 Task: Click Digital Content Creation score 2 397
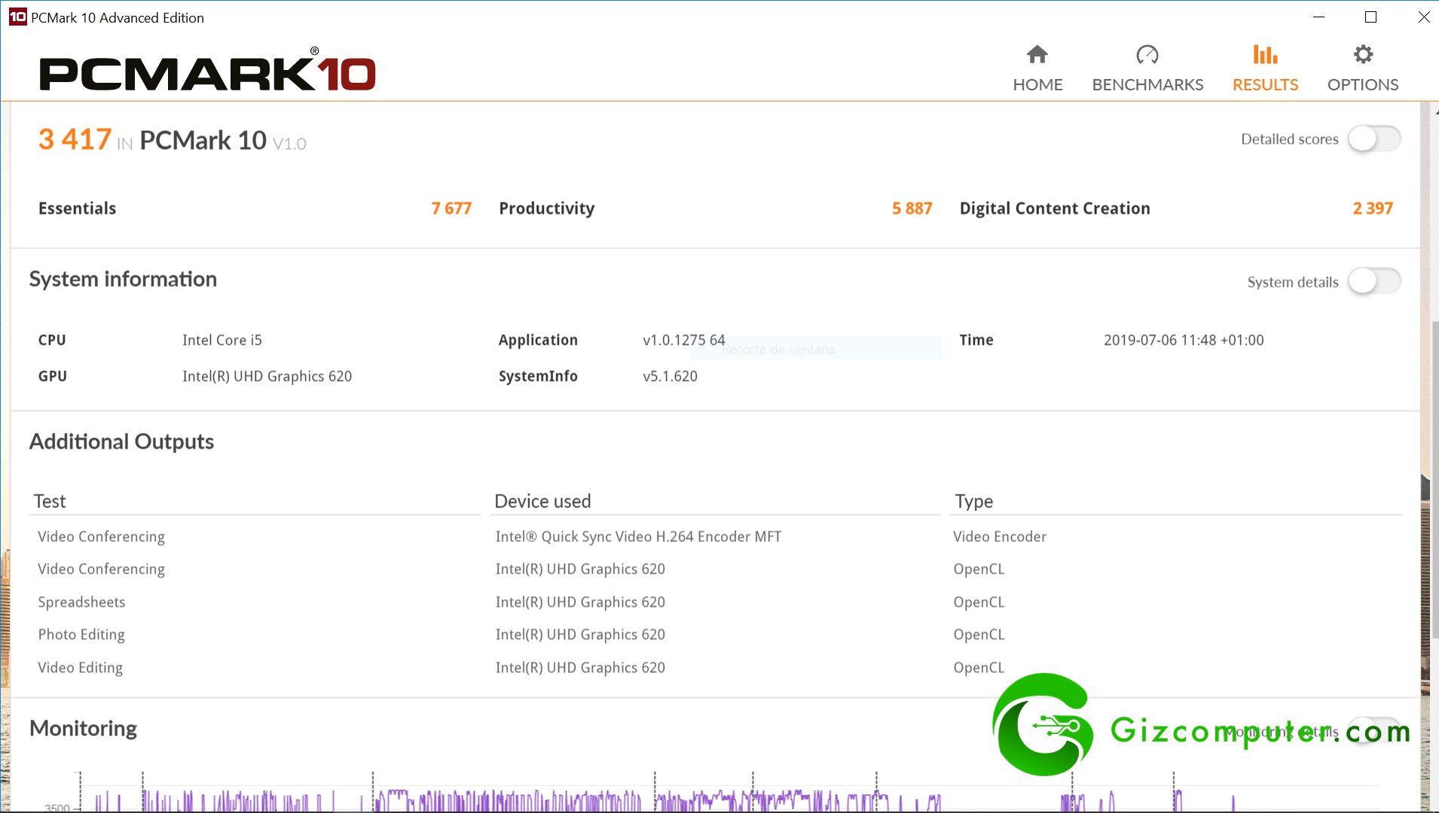tap(1373, 209)
